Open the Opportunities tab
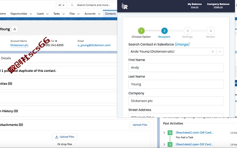Screen dimensions: 237x148 (x=19, y=14)
